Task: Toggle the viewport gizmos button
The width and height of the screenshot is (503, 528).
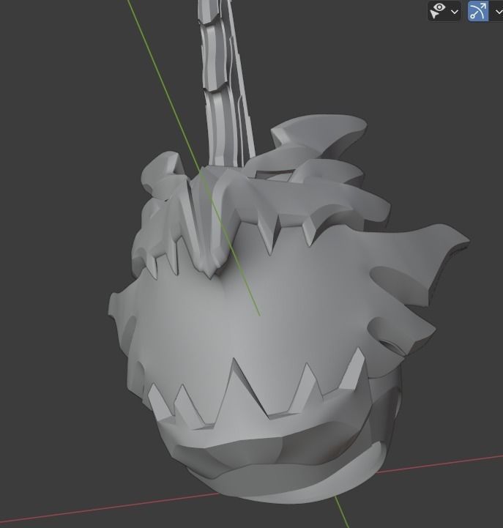Action: 478,11
